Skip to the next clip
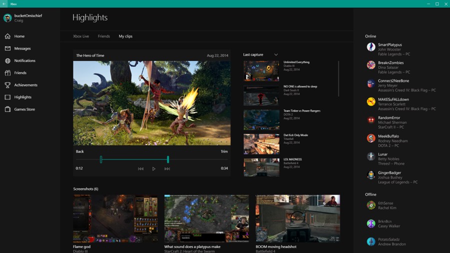 pyautogui.click(x=167, y=168)
